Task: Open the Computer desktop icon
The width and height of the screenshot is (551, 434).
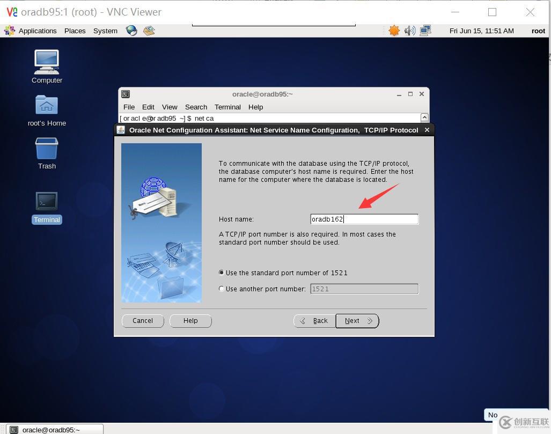Action: pyautogui.click(x=47, y=67)
